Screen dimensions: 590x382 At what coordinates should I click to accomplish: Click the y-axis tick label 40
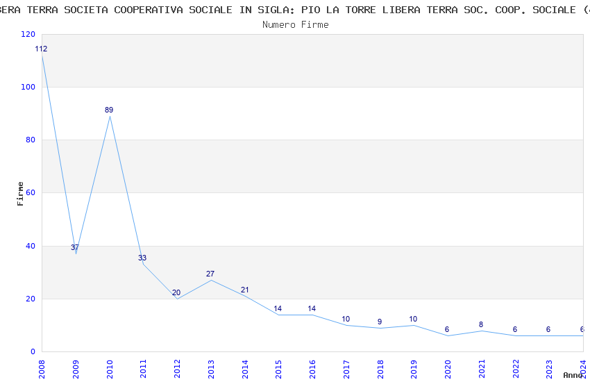pos(31,246)
